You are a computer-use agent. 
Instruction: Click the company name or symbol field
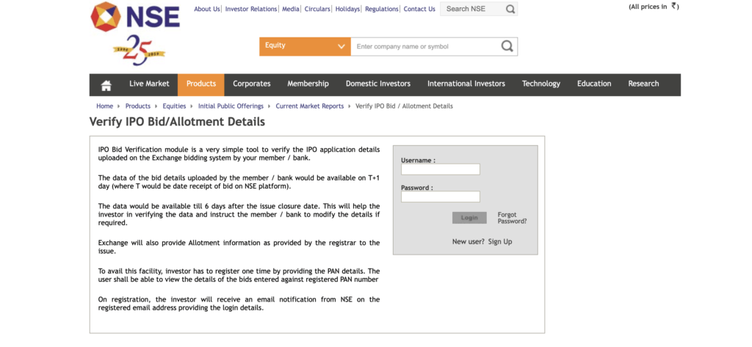pyautogui.click(x=424, y=46)
